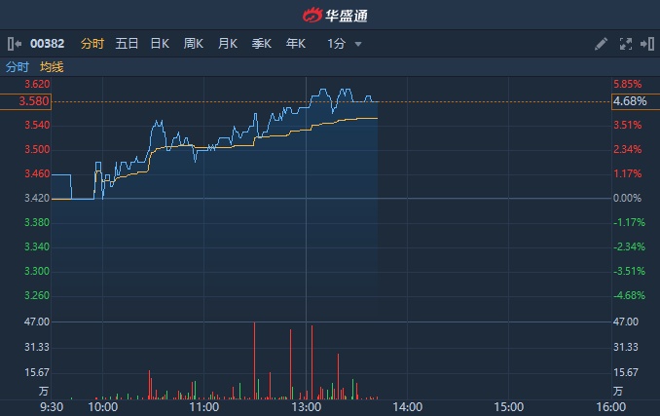660x416 pixels.
Task: Open the 1分 interval dropdown
Action: point(336,44)
